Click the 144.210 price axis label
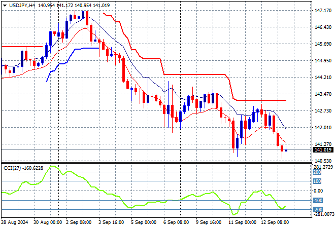This screenshot has height=228, width=335. [x=323, y=78]
